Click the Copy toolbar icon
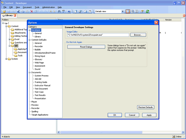The height and width of the screenshot is (139, 186). pyautogui.click(x=23, y=12)
